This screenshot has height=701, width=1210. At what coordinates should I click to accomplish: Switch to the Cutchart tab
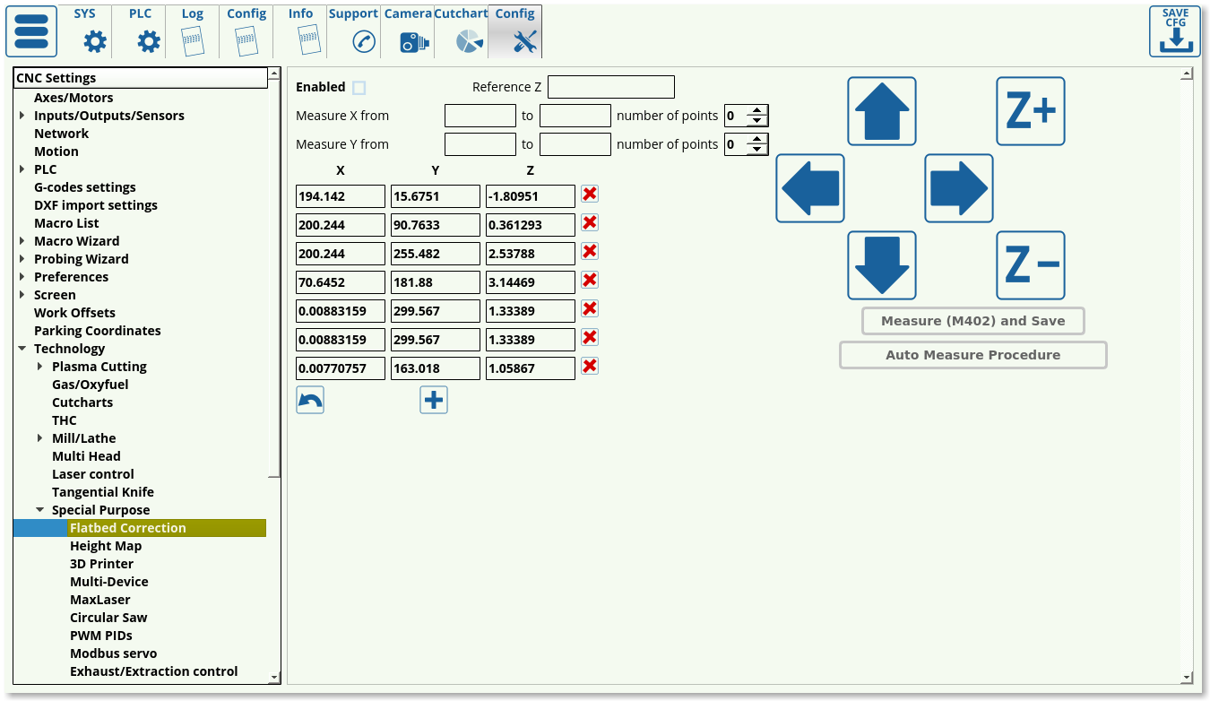(x=462, y=31)
